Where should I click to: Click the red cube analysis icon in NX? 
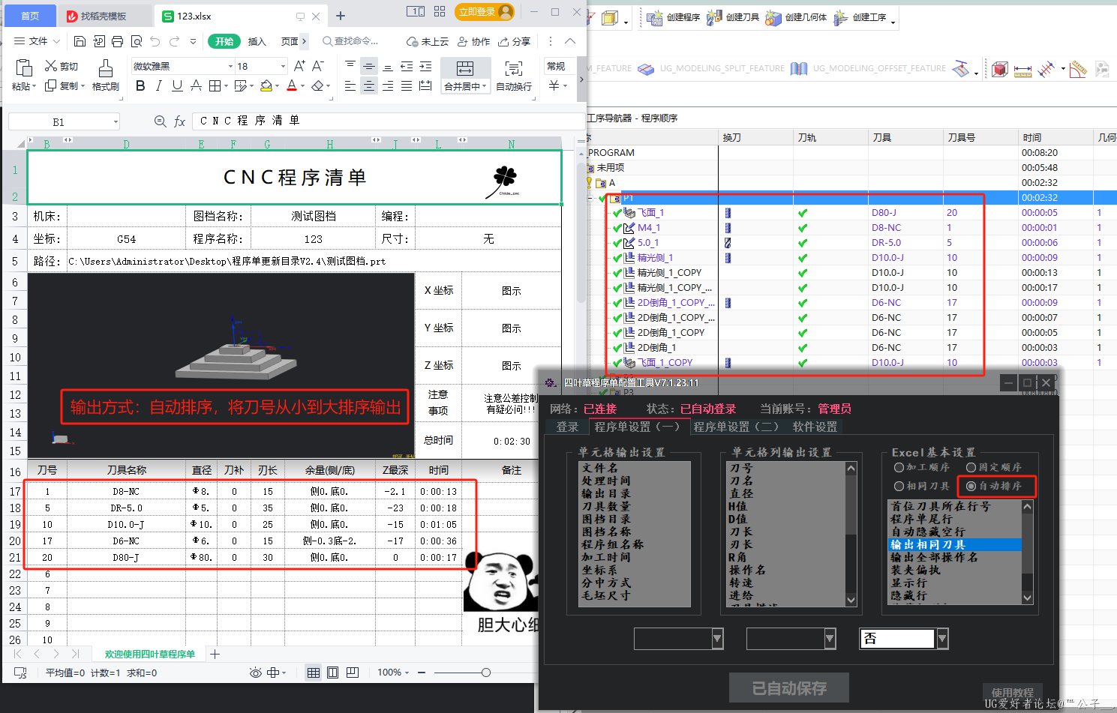tap(999, 70)
